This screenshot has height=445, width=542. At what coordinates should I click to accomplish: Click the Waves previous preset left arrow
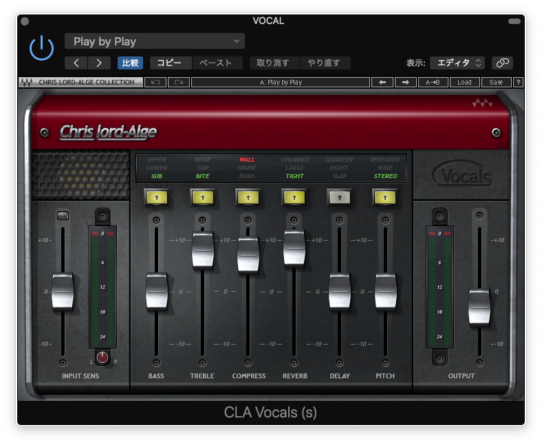382,83
